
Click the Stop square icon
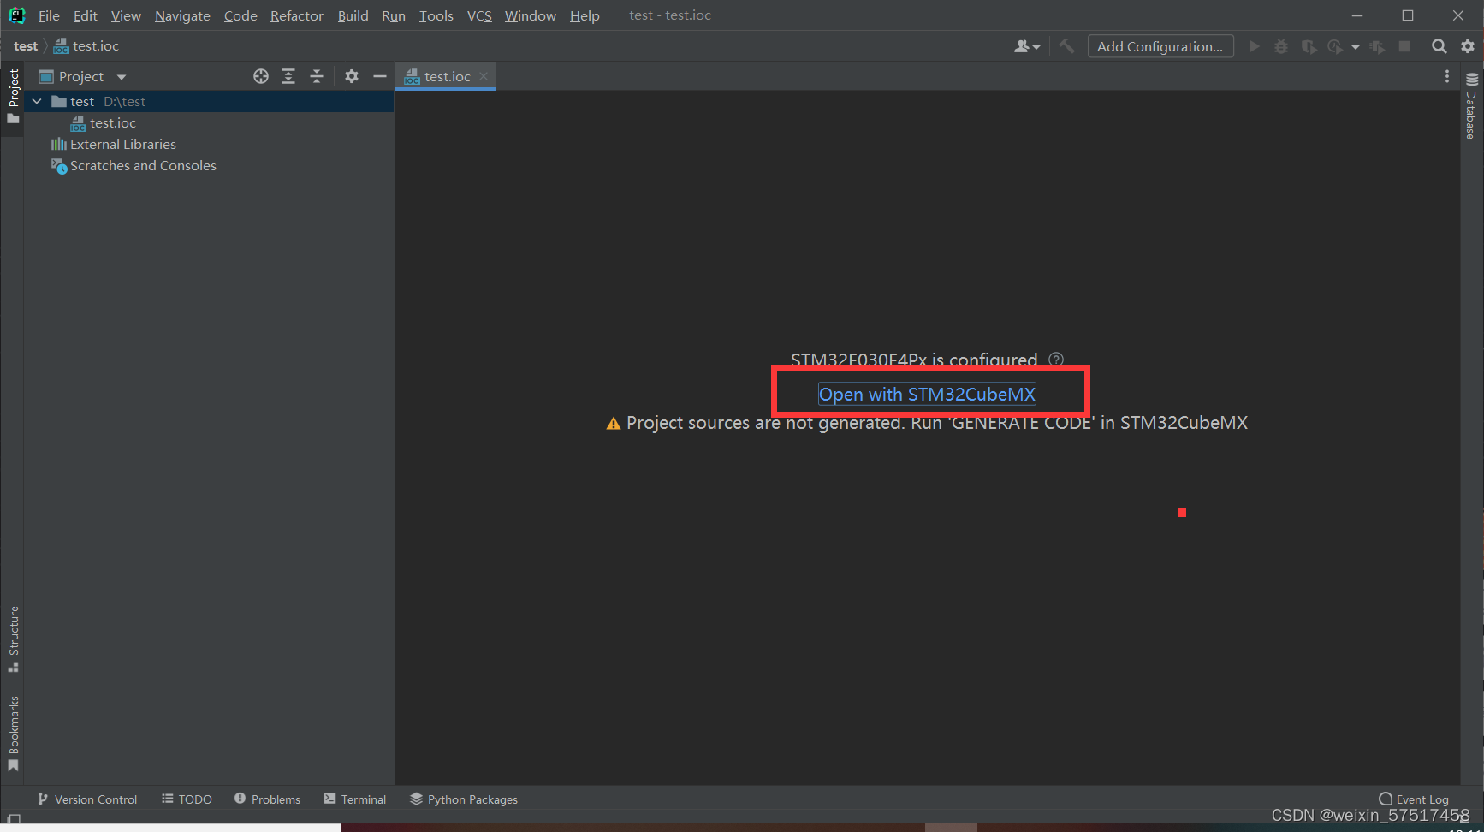click(x=1404, y=46)
